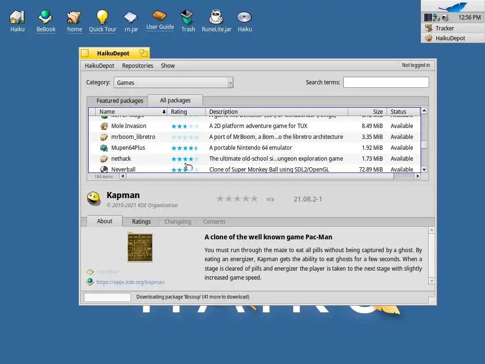Click the Neverball package icon
This screenshot has height=364, width=485.
pyautogui.click(x=104, y=169)
